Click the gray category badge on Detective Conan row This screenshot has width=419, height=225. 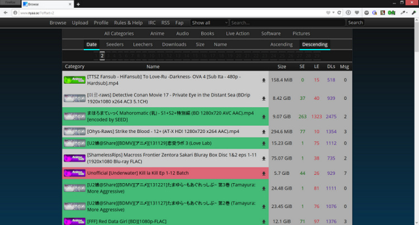[x=74, y=98]
